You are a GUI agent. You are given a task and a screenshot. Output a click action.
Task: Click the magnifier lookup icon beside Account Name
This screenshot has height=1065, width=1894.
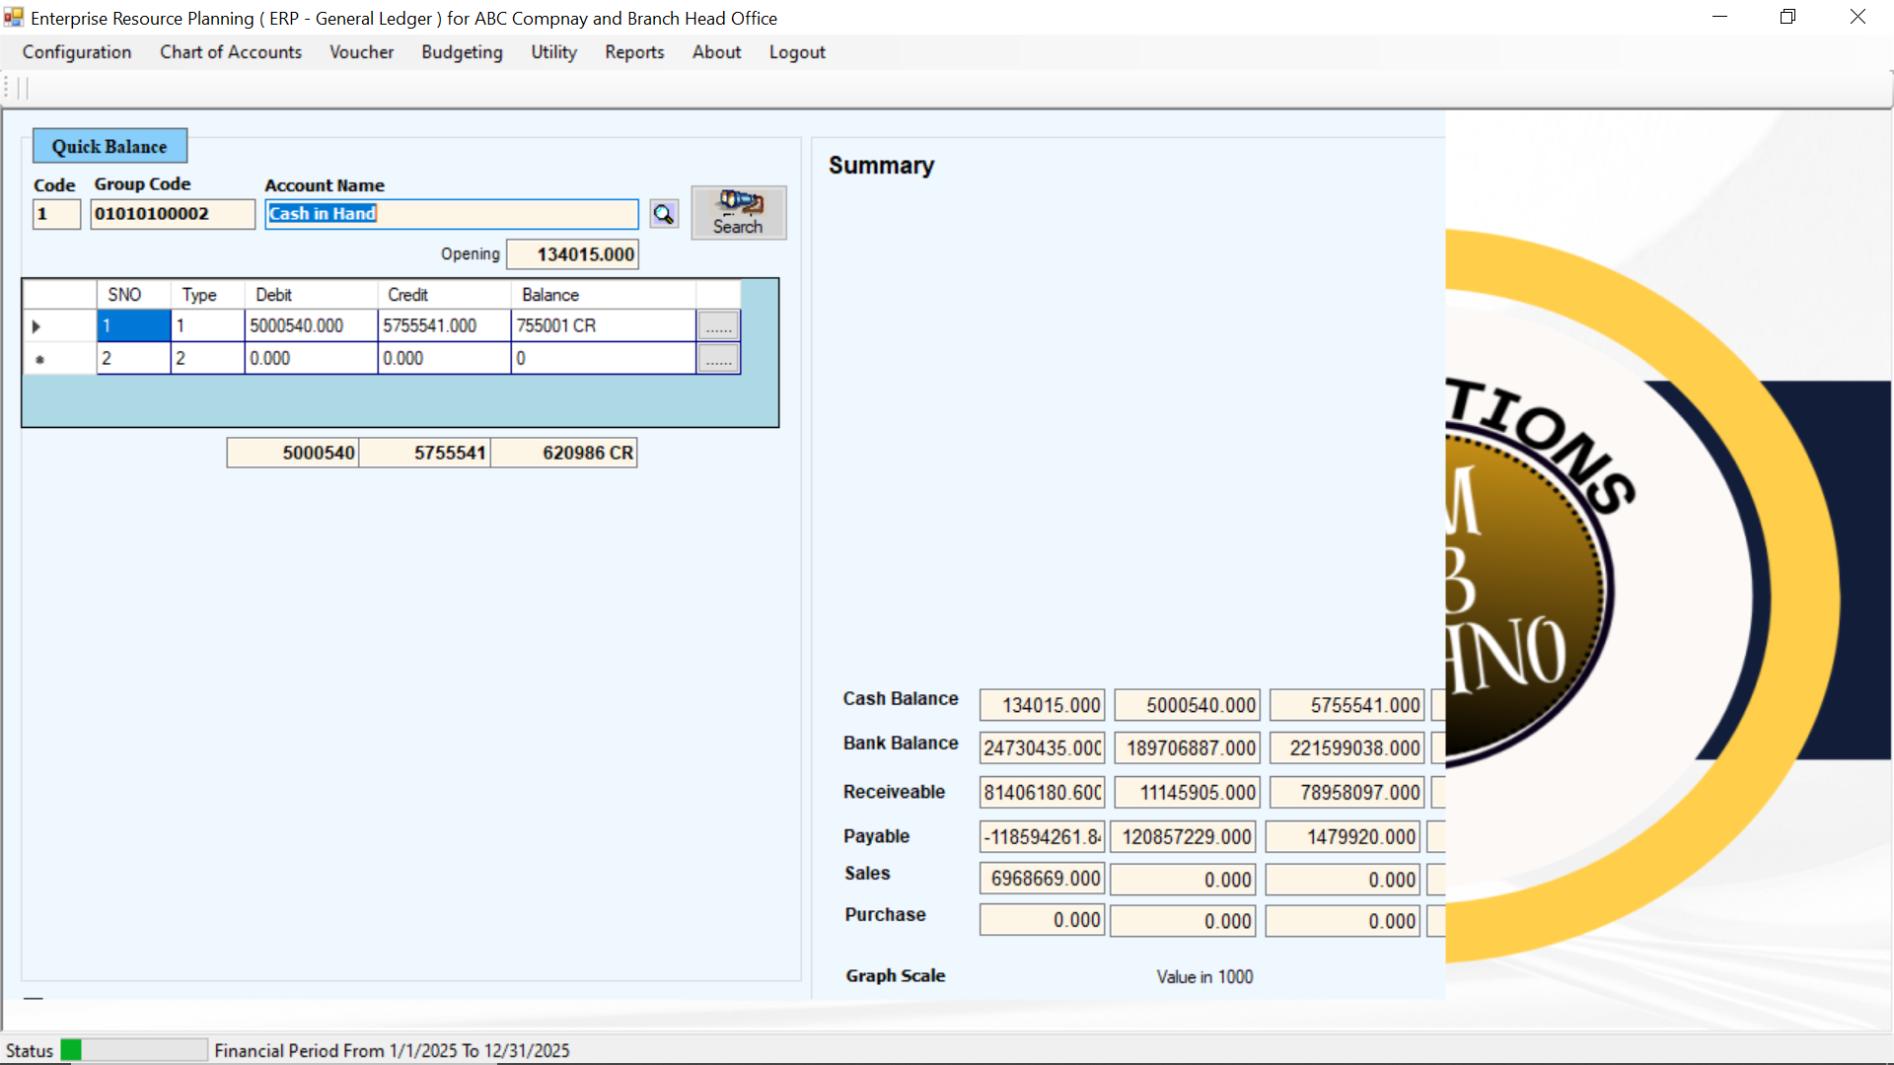point(664,214)
